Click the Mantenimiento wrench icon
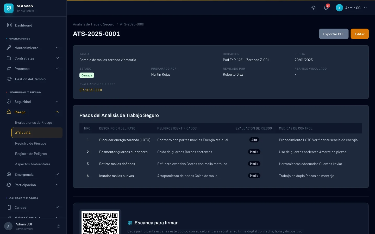The height and width of the screenshot is (234, 375). [9, 48]
